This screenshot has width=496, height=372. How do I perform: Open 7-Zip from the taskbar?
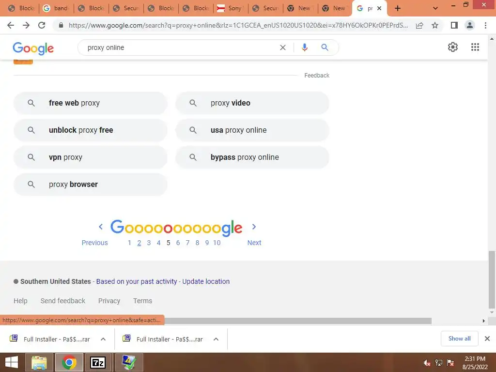pos(98,362)
